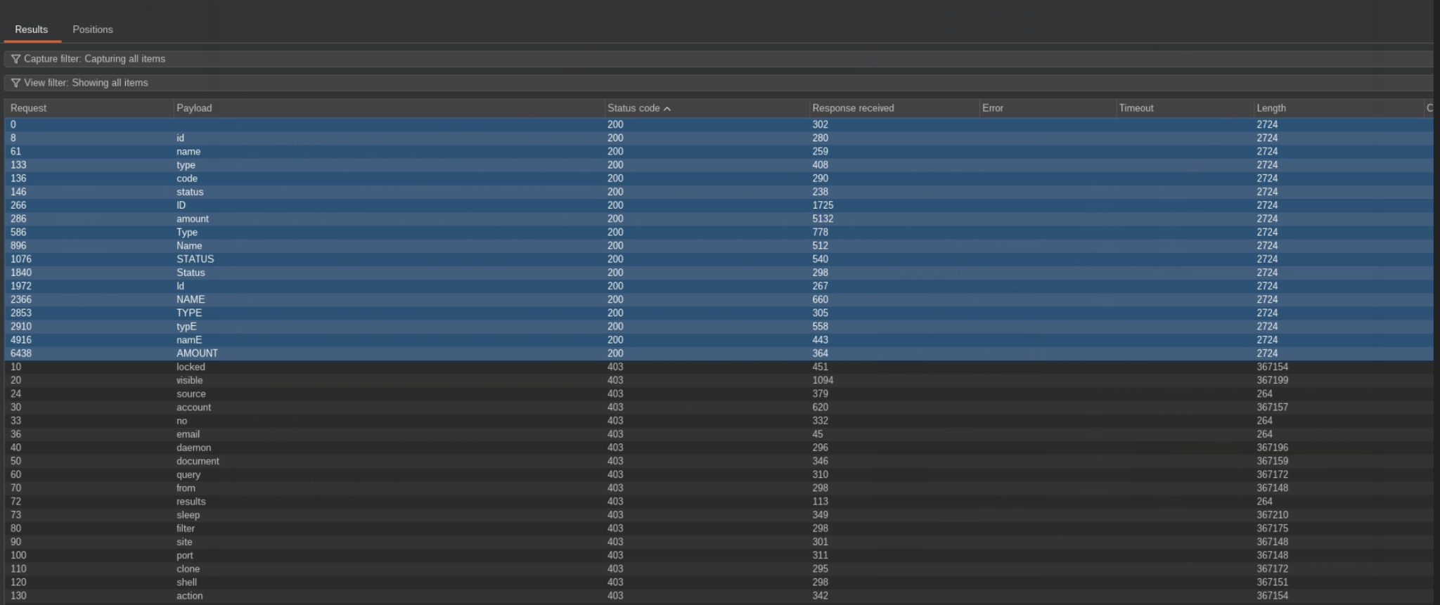Viewport: 1440px width, 605px height.
Task: Switch to the Positions tab
Action: point(92,30)
